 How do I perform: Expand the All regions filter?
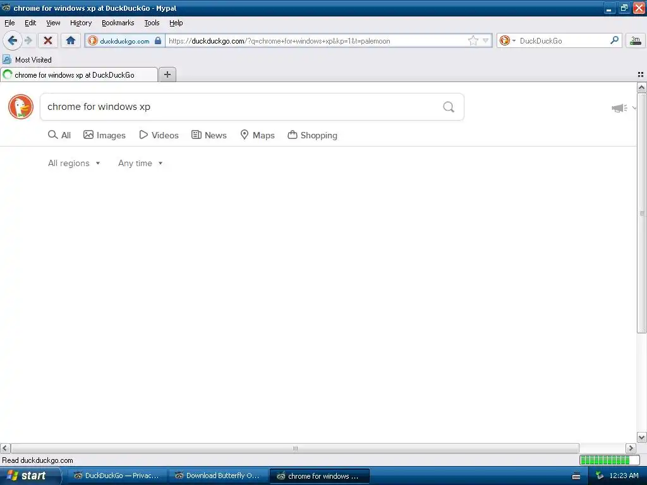(74, 164)
